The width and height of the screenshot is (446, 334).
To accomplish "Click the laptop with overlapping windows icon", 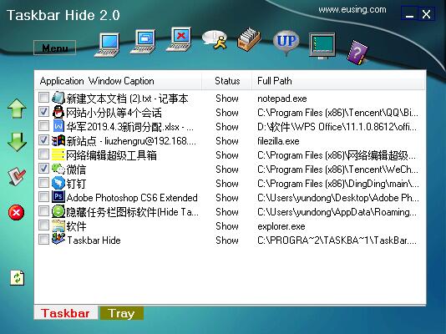I will click(143, 42).
